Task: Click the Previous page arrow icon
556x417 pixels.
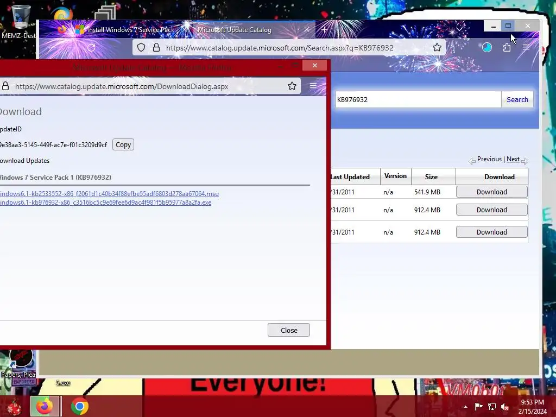Action: pyautogui.click(x=472, y=161)
